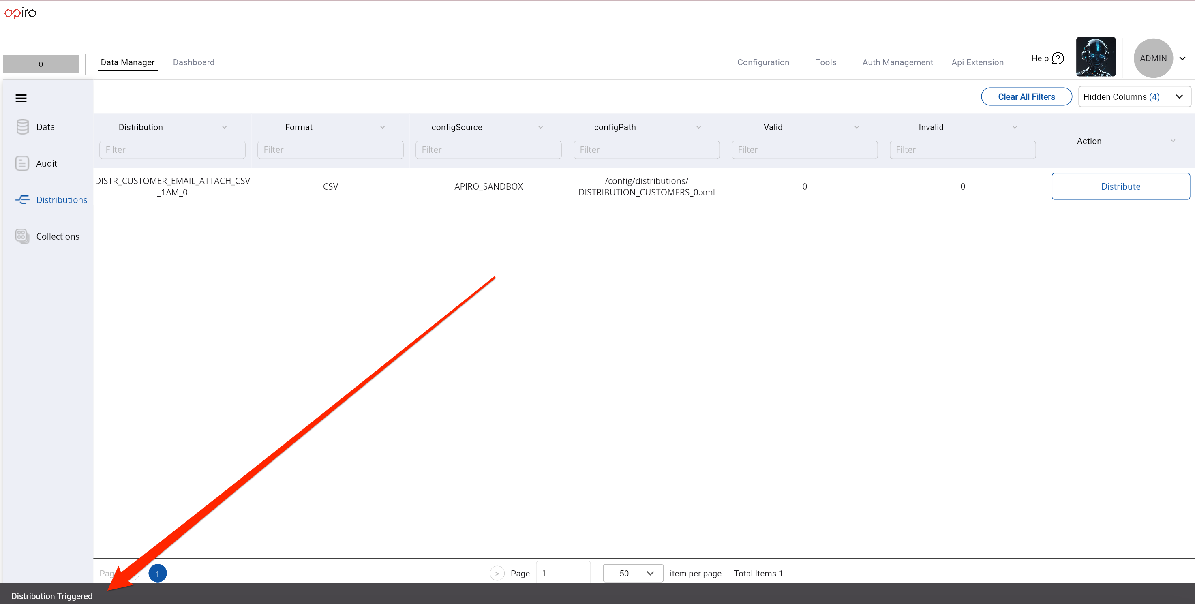Expand the Format column options
Image resolution: width=1195 pixels, height=604 pixels.
pos(382,126)
